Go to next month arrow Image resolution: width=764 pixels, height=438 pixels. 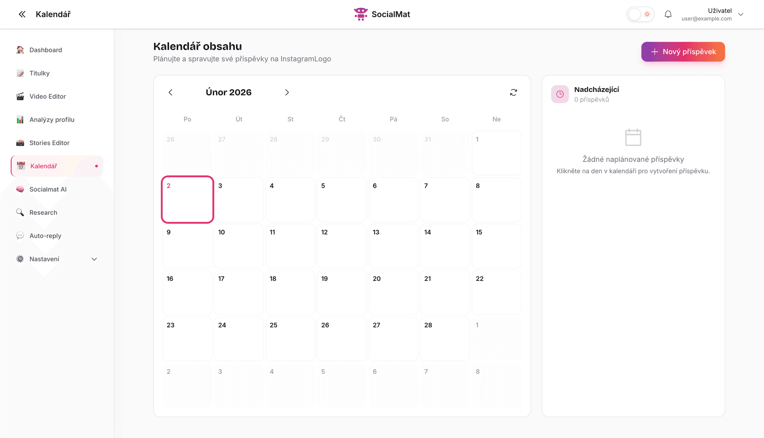pos(287,92)
